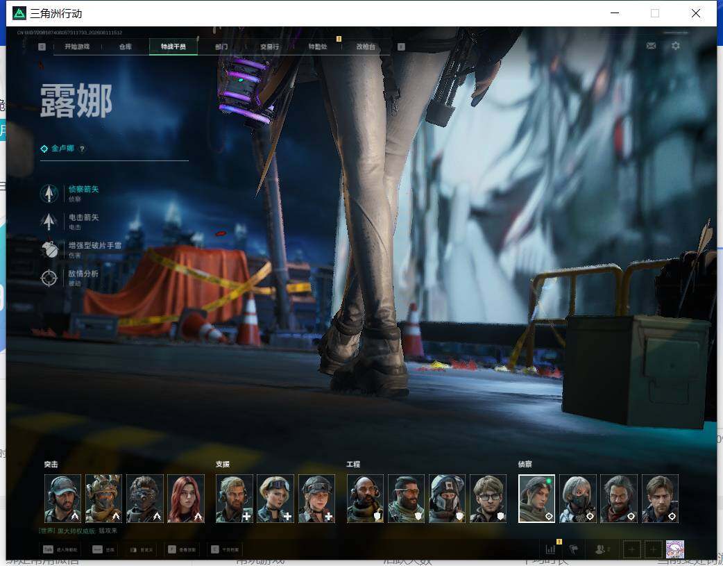Click the 三角洲行动 app logo in title bar
The height and width of the screenshot is (566, 723).
[19, 13]
